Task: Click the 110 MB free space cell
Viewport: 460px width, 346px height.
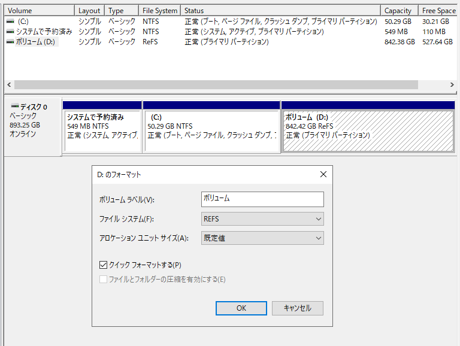Action: click(x=434, y=32)
